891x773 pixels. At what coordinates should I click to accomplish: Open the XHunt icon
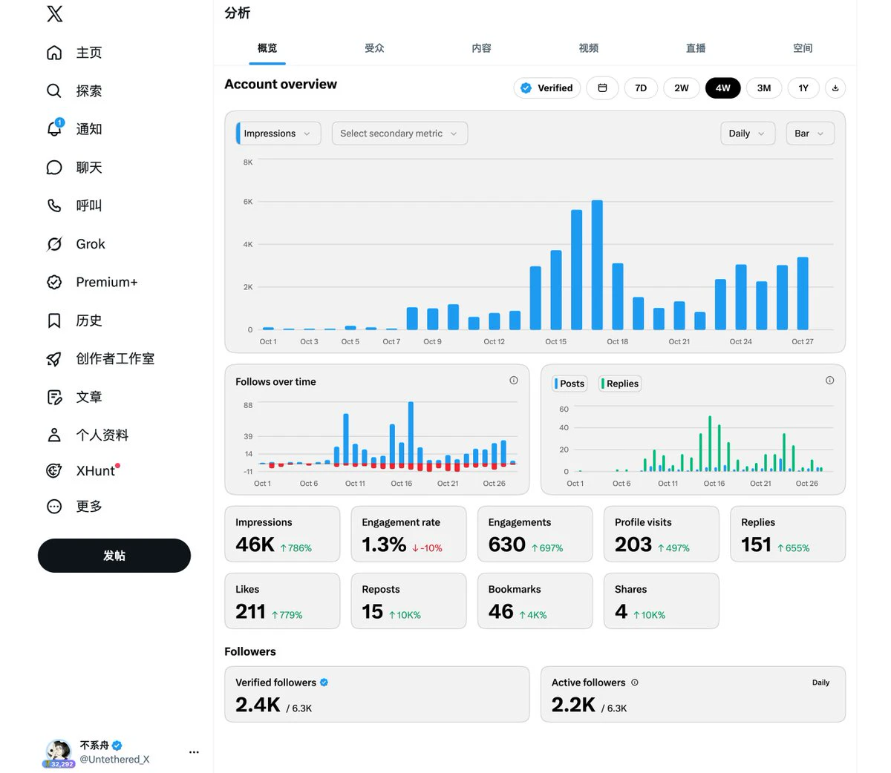[54, 470]
